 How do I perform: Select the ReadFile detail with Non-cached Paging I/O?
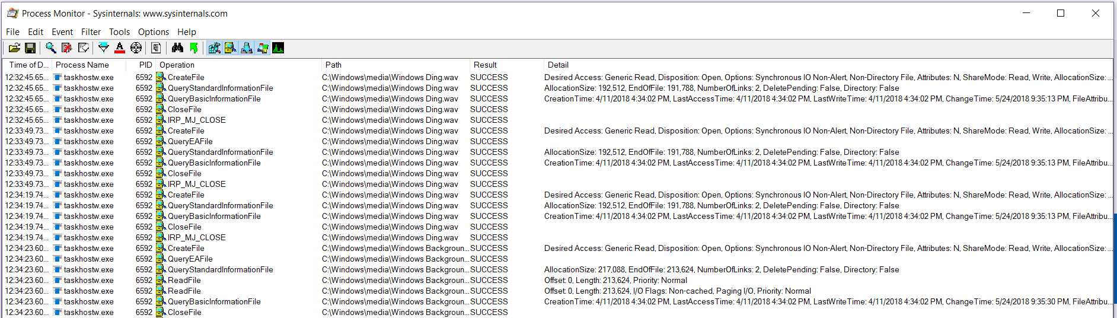(678, 291)
